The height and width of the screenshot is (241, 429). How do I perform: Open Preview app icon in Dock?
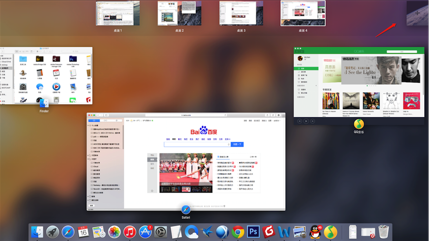click(300, 232)
